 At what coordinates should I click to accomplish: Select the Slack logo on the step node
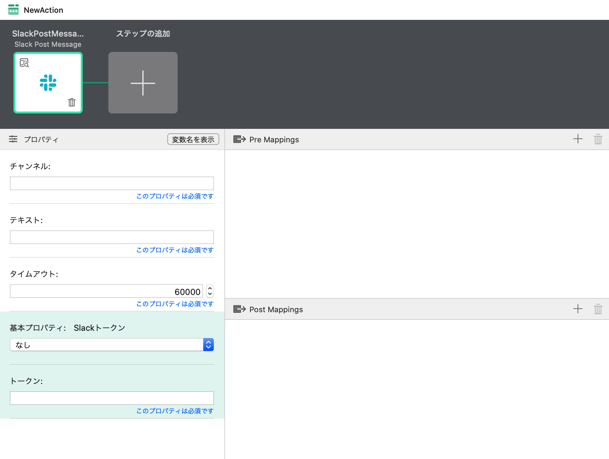48,83
